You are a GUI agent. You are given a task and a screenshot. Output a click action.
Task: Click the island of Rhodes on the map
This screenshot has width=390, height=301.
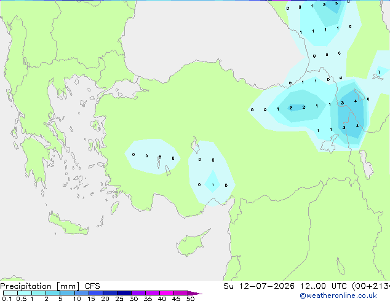click(x=114, y=208)
